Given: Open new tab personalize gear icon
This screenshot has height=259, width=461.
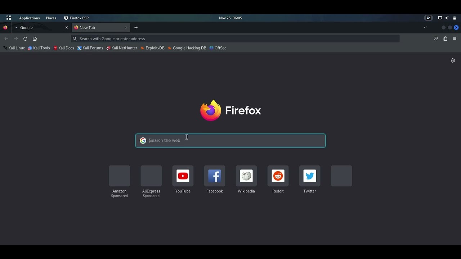Looking at the screenshot, I should [x=453, y=60].
